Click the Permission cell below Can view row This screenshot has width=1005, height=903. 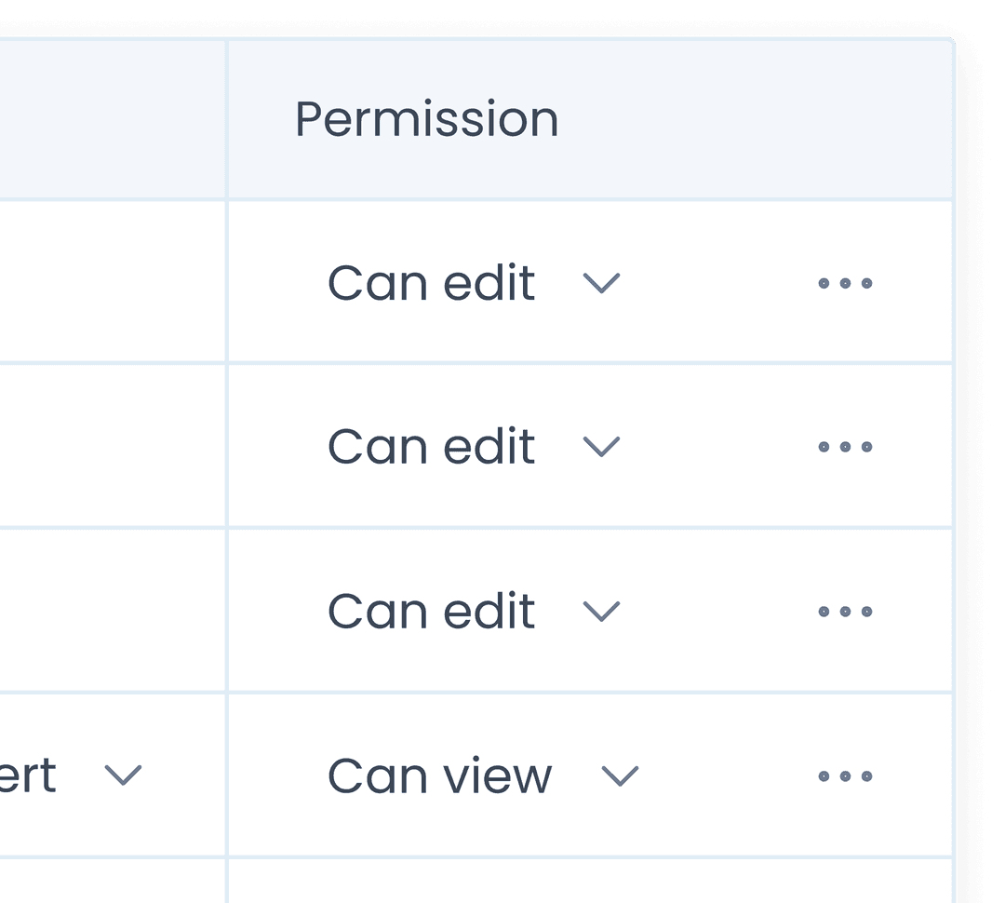pyautogui.click(x=590, y=883)
